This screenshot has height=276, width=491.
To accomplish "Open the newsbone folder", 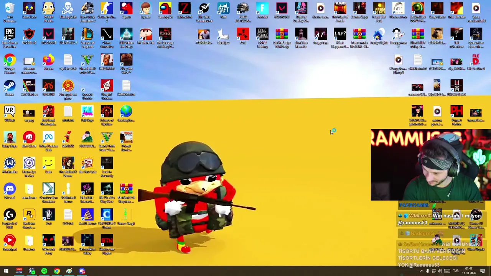I will [29, 191].
